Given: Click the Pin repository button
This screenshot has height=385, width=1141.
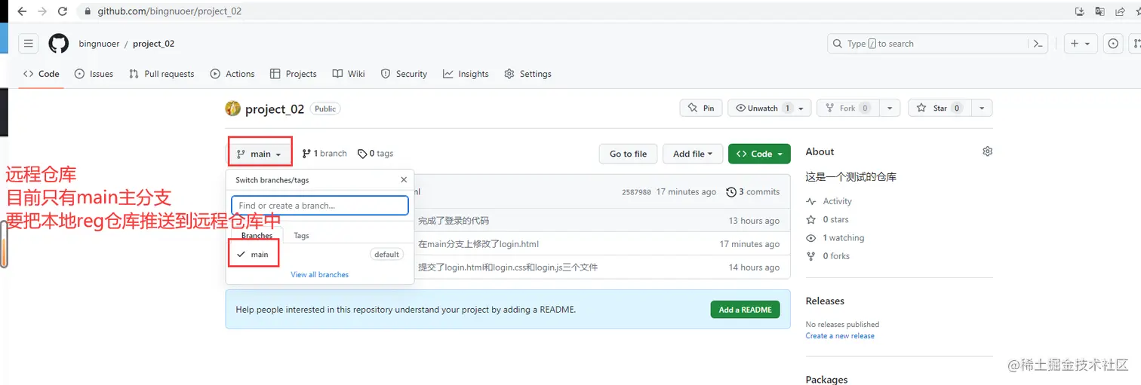Looking at the screenshot, I should pyautogui.click(x=701, y=108).
